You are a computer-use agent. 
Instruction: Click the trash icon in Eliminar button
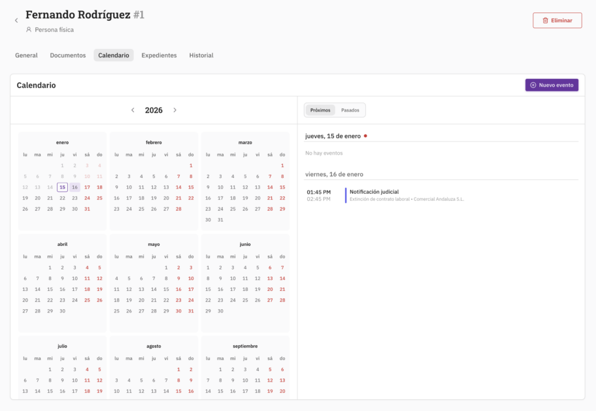(545, 21)
